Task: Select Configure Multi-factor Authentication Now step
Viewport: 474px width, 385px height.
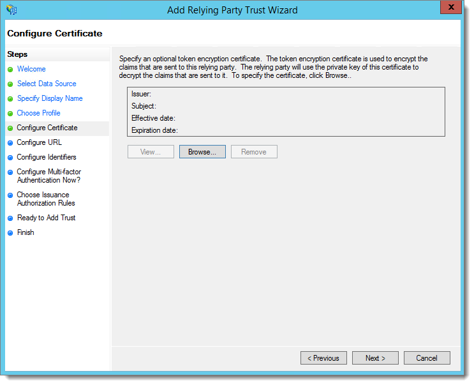Action: tap(48, 176)
